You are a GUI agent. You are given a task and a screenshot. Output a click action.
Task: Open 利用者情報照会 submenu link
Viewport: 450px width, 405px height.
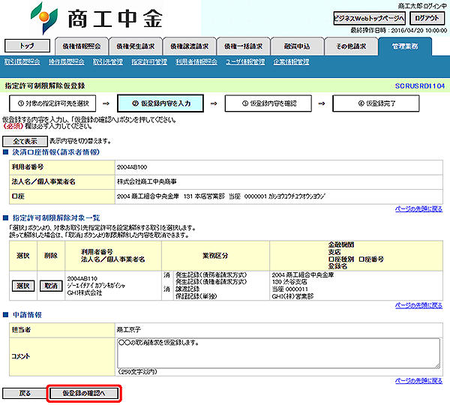pyautogui.click(x=196, y=62)
